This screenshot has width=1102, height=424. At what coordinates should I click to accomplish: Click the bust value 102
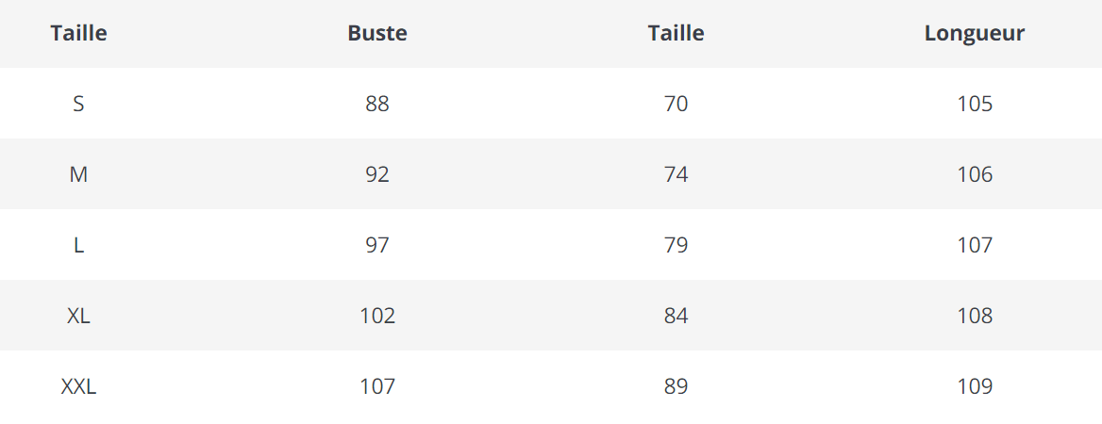pos(377,316)
